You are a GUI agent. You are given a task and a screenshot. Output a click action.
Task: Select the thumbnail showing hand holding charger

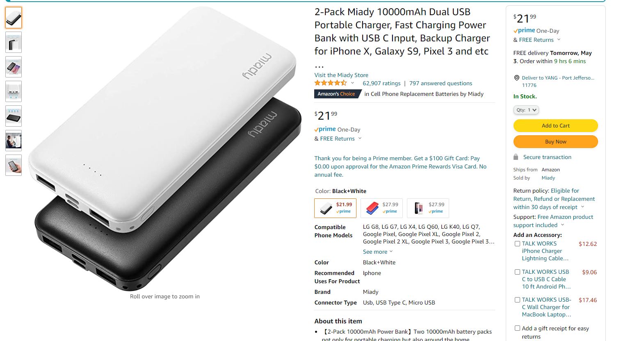pyautogui.click(x=14, y=165)
